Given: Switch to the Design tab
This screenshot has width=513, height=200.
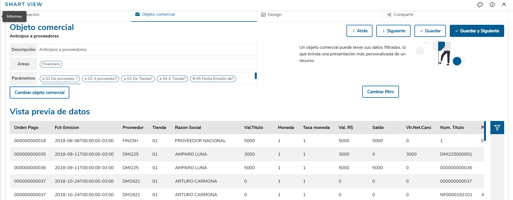Looking at the screenshot, I should (x=274, y=15).
